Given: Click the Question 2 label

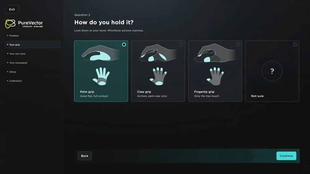Looking at the screenshot, I should pyautogui.click(x=82, y=15).
